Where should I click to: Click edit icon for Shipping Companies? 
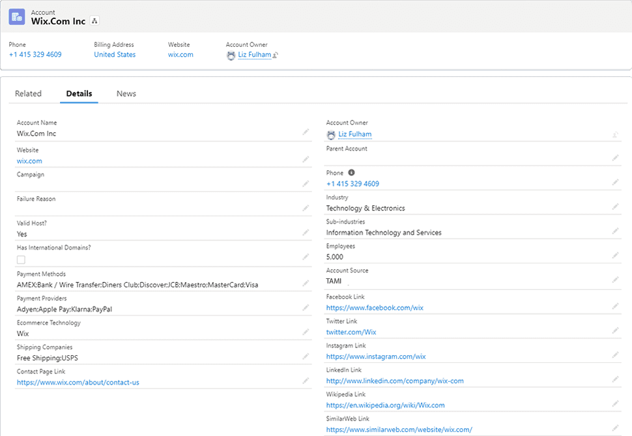[x=306, y=357]
